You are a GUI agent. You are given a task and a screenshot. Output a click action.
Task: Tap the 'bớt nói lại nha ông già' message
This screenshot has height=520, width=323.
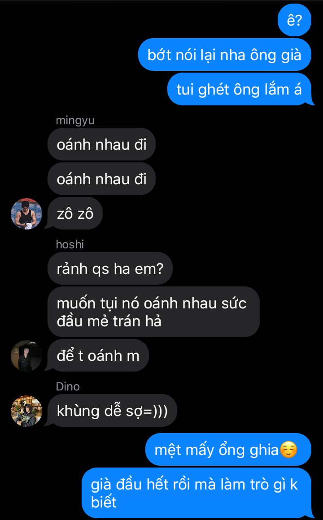(225, 55)
